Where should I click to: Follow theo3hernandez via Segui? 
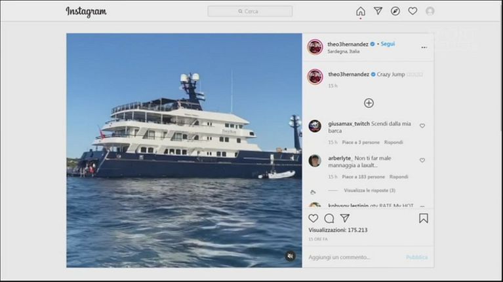[x=388, y=44]
